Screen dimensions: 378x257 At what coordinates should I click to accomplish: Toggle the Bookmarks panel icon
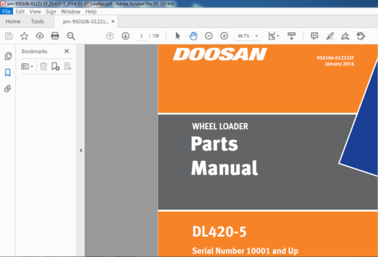click(8, 72)
